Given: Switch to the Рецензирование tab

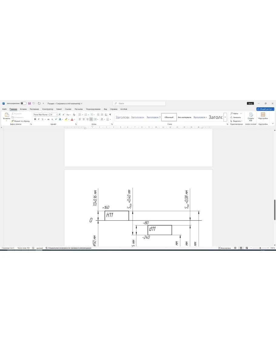Looking at the screenshot, I should pyautogui.click(x=93, y=109).
